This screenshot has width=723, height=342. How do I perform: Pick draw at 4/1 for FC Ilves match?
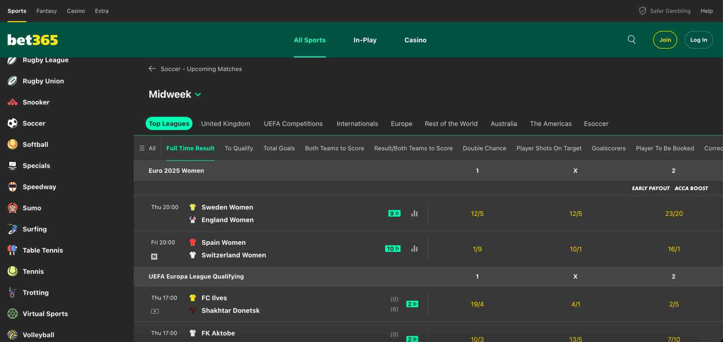(575, 304)
